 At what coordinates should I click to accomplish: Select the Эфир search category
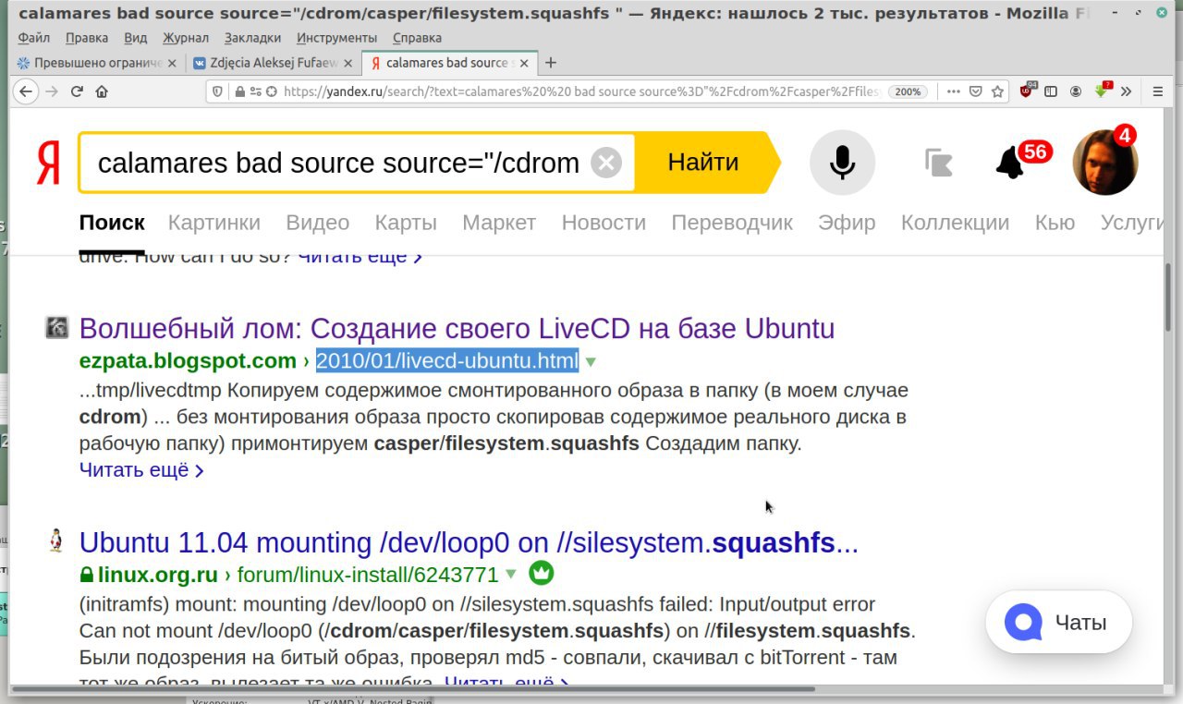tap(847, 223)
